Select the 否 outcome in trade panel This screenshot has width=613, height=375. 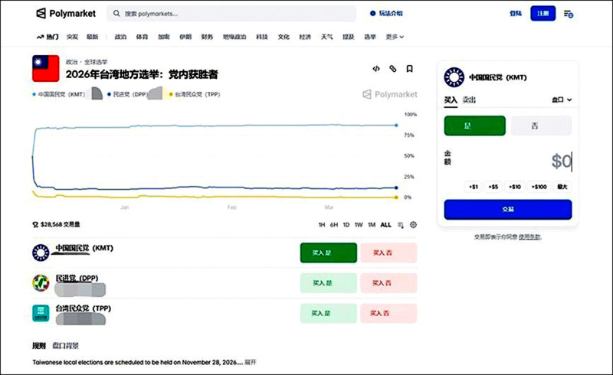(541, 126)
